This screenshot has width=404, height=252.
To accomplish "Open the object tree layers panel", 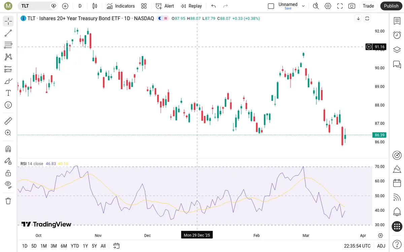I will pos(397,50).
